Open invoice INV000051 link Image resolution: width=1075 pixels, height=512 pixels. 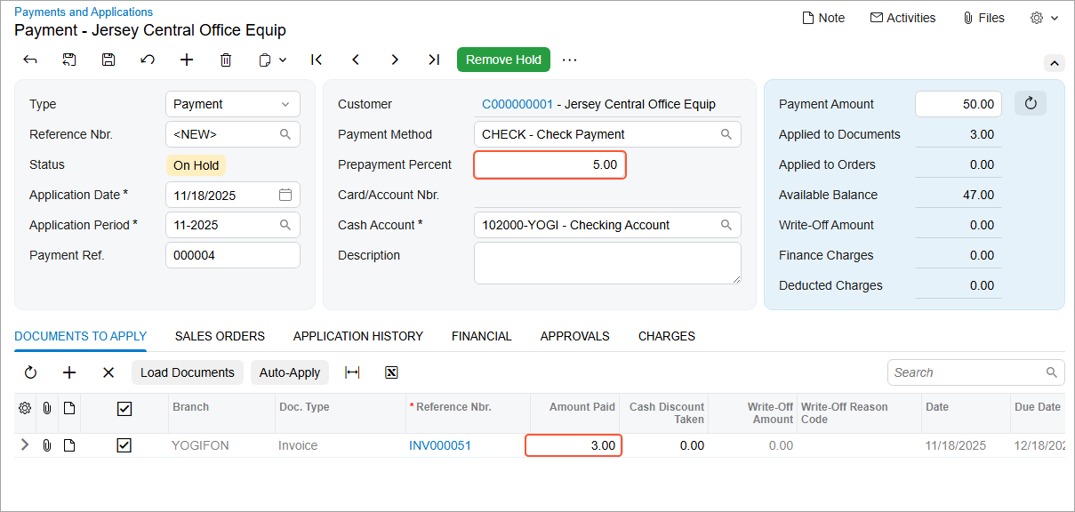click(x=440, y=445)
